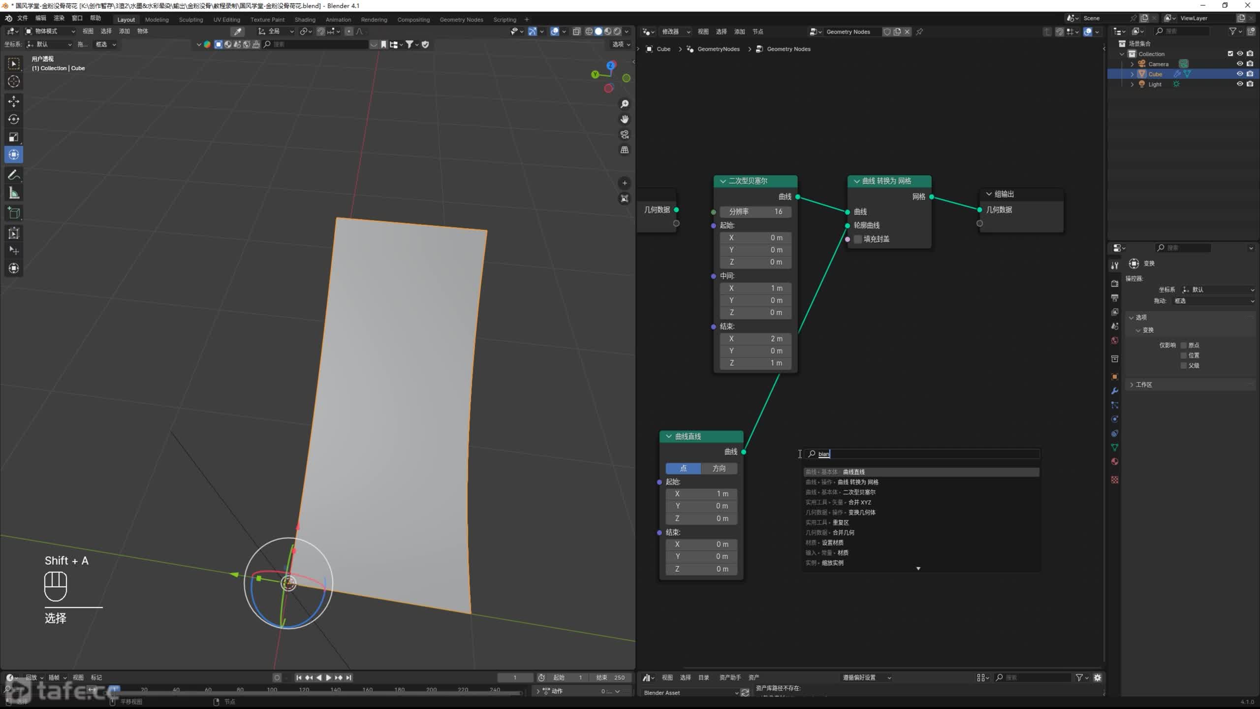Image resolution: width=1260 pixels, height=709 pixels.
Task: Switch to the Shading workspace tab
Action: [x=305, y=20]
